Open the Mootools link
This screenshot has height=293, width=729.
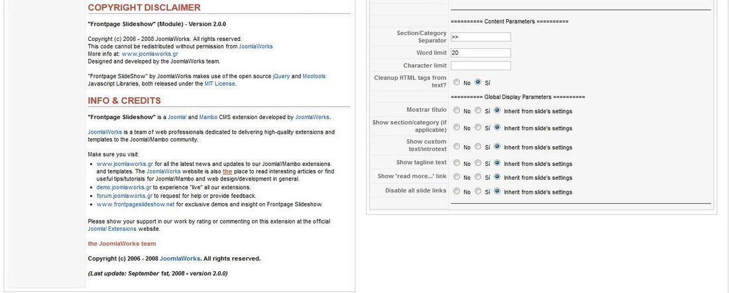[x=314, y=76]
